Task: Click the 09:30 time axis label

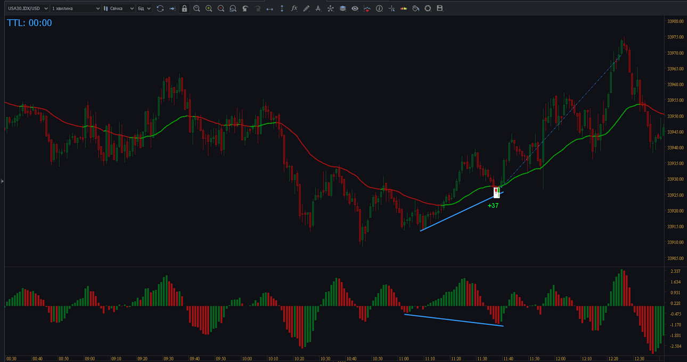Action: point(168,359)
